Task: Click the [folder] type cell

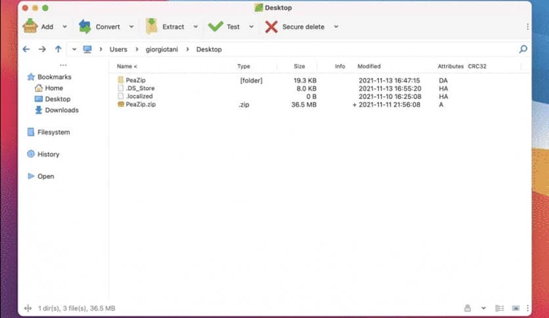Action: pyautogui.click(x=251, y=80)
